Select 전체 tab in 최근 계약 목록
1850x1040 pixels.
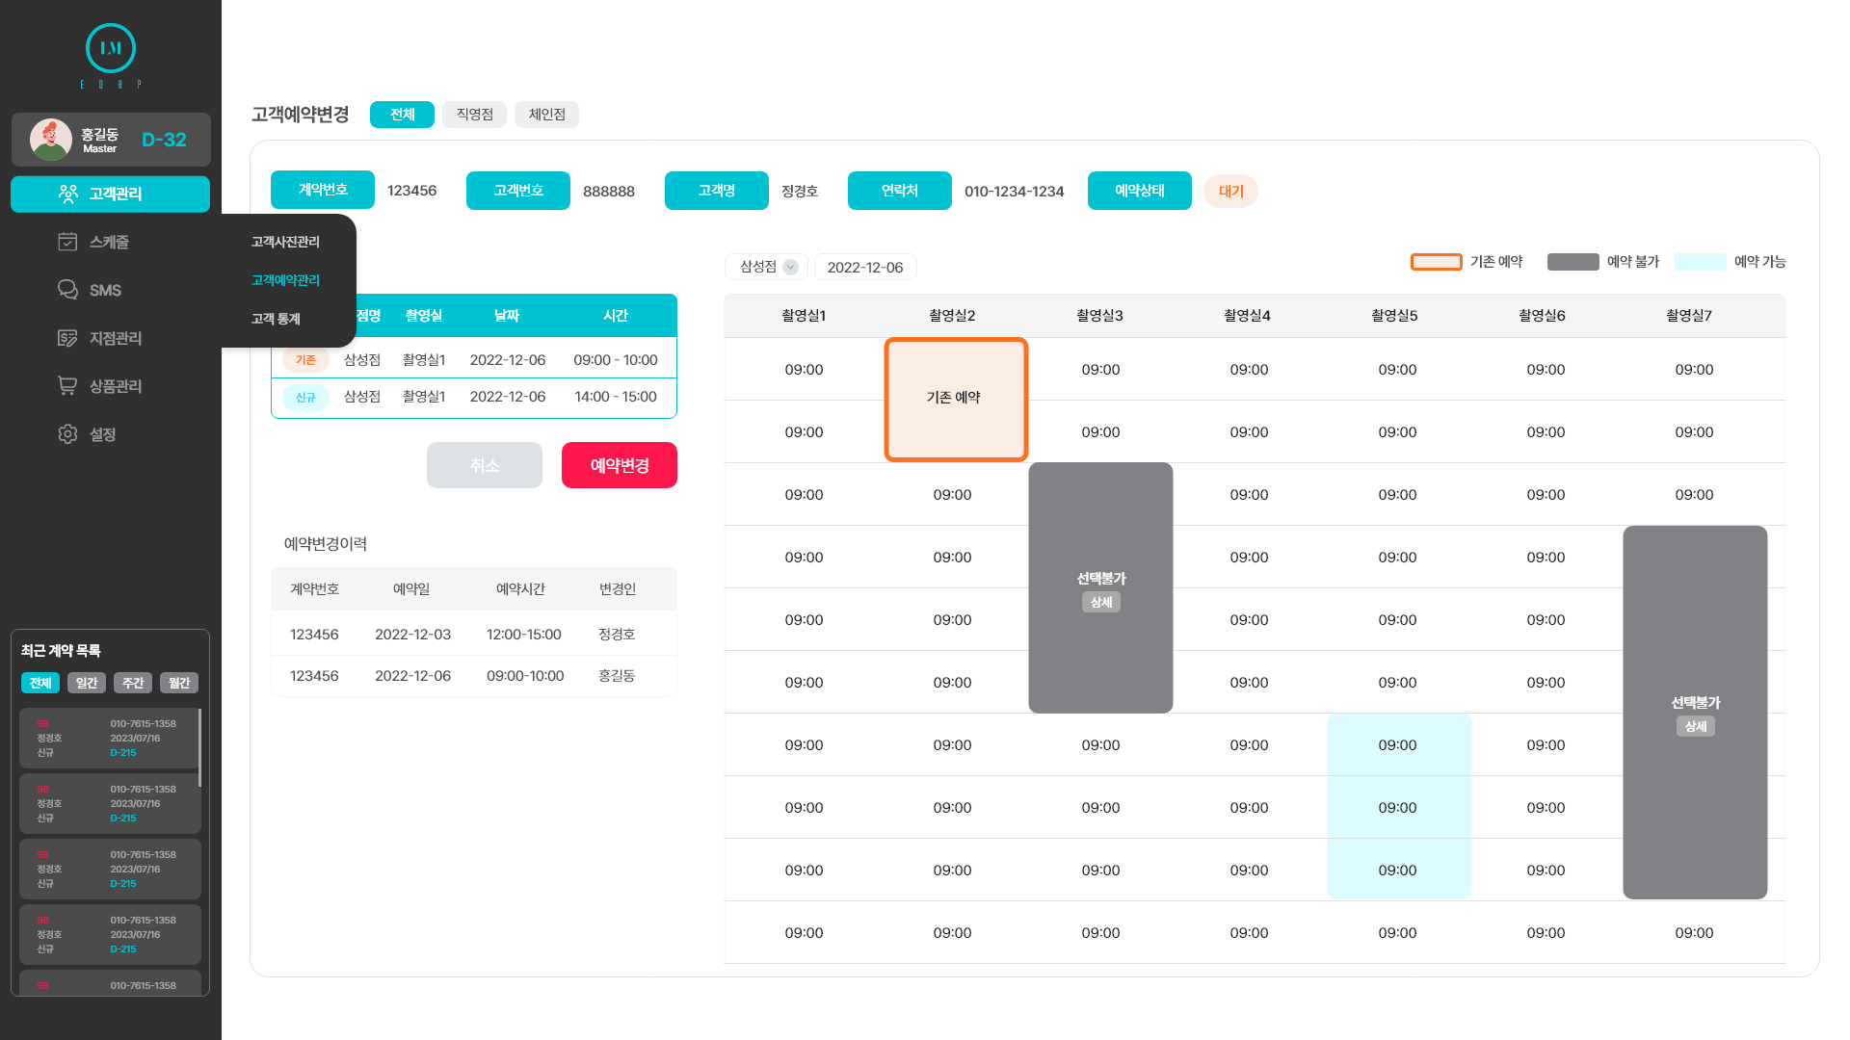click(40, 683)
